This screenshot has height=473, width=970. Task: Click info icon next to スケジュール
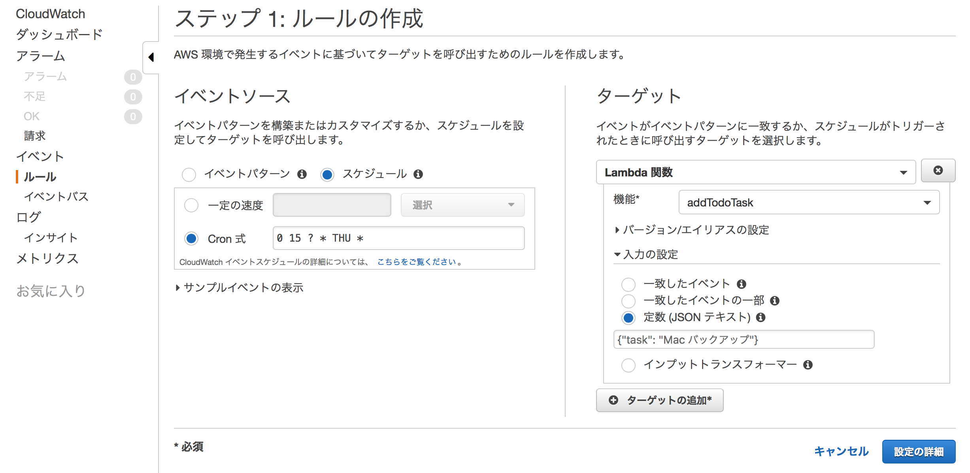(x=418, y=174)
